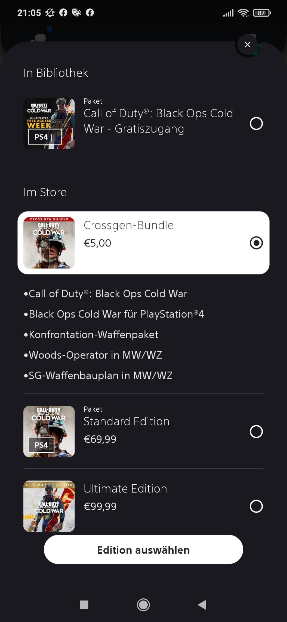The height and width of the screenshot is (622, 287).
Task: Choose the Standard Edition radio button
Action: coord(256,432)
